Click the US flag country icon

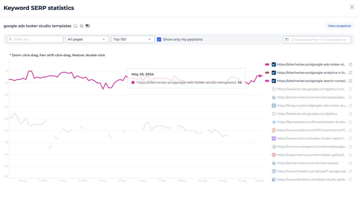(x=88, y=26)
